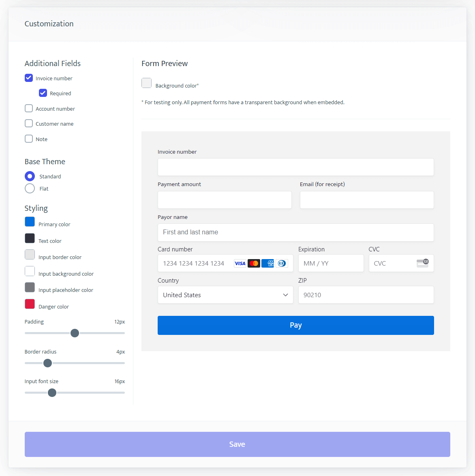Click the Border radius slider handle

(x=48, y=363)
